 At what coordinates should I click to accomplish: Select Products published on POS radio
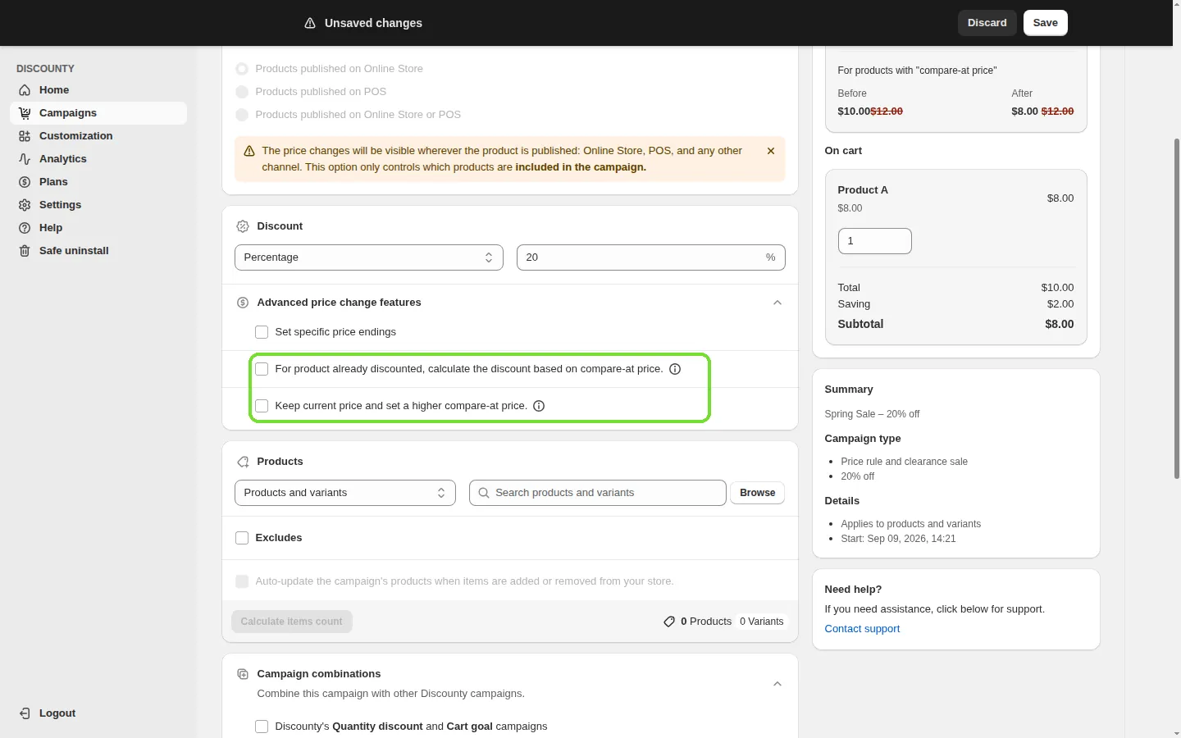click(242, 92)
